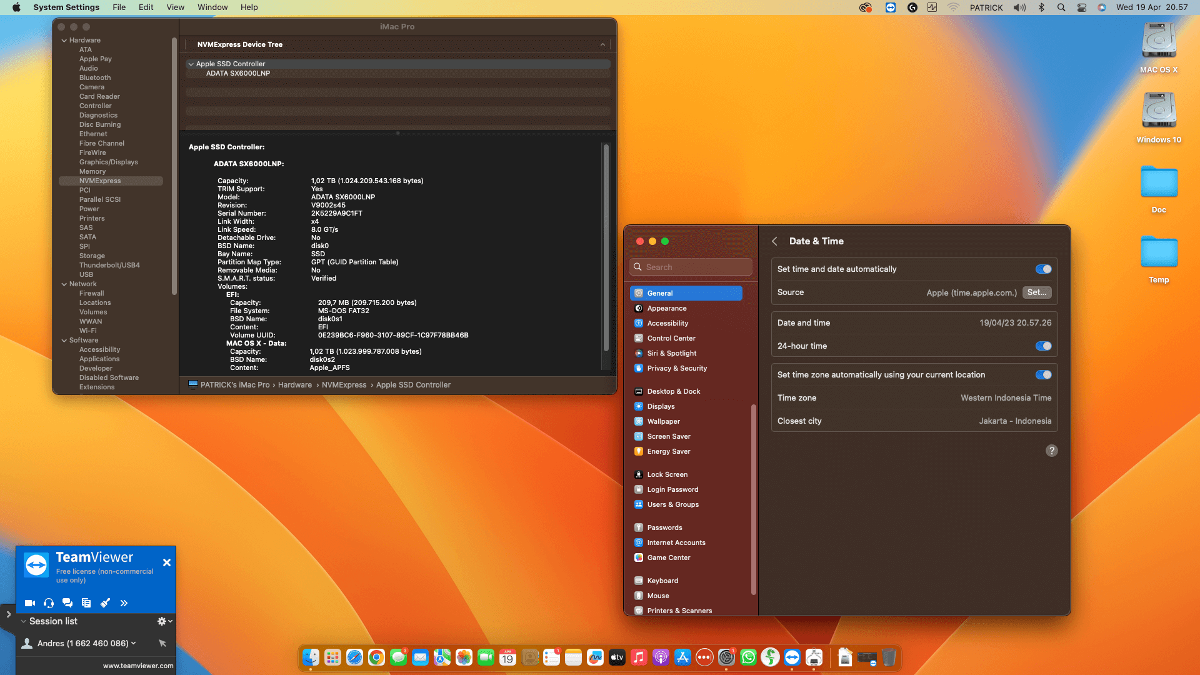Open the Window menu
The height and width of the screenshot is (675, 1200).
[212, 7]
